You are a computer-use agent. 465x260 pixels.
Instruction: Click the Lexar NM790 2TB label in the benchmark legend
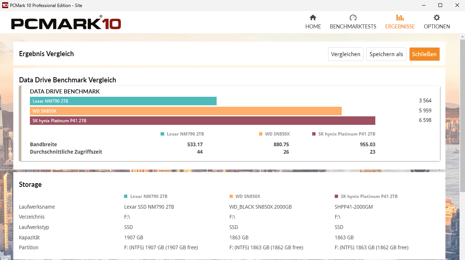185,134
